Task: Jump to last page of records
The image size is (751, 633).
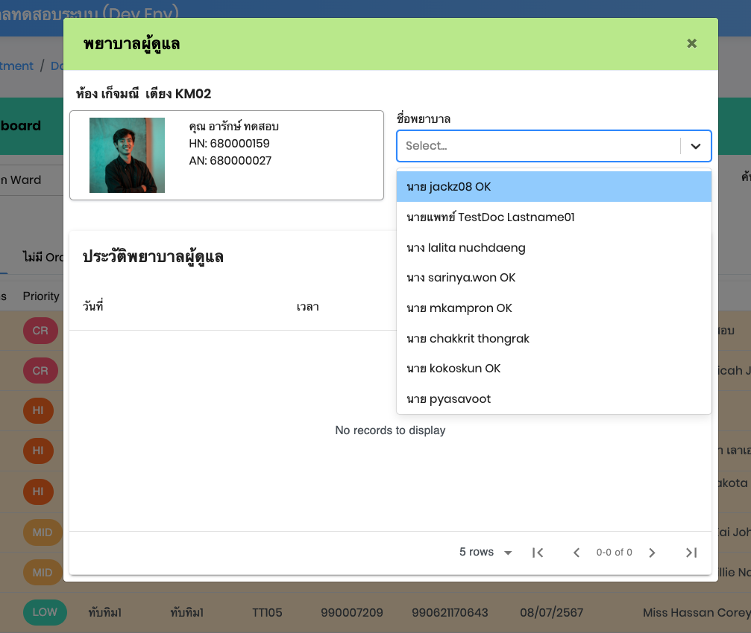Action: [x=691, y=553]
